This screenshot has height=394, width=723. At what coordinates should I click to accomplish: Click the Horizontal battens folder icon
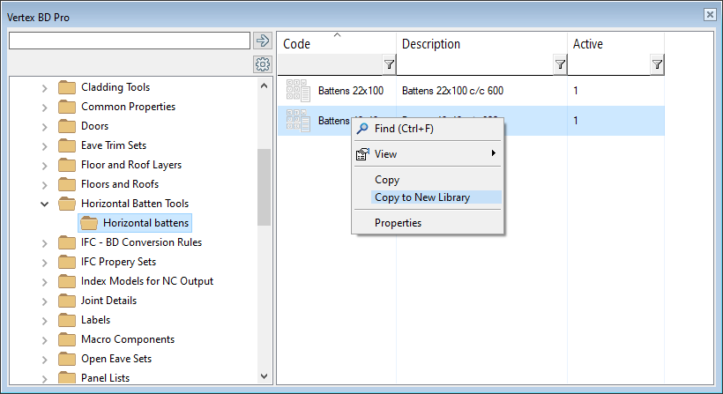pyautogui.click(x=89, y=223)
